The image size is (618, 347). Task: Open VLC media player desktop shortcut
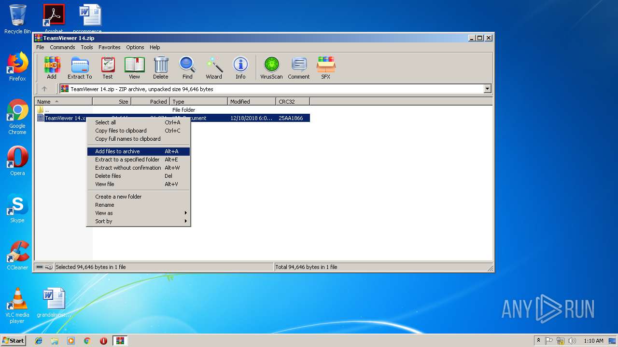17,306
